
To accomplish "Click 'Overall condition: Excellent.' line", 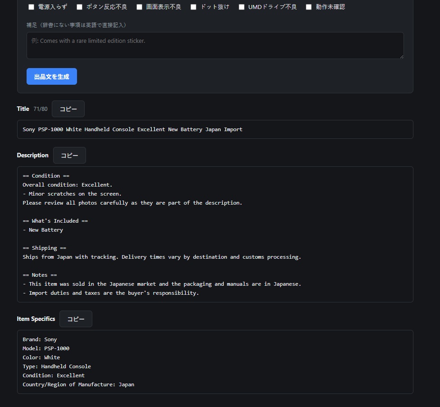I will pyautogui.click(x=68, y=185).
